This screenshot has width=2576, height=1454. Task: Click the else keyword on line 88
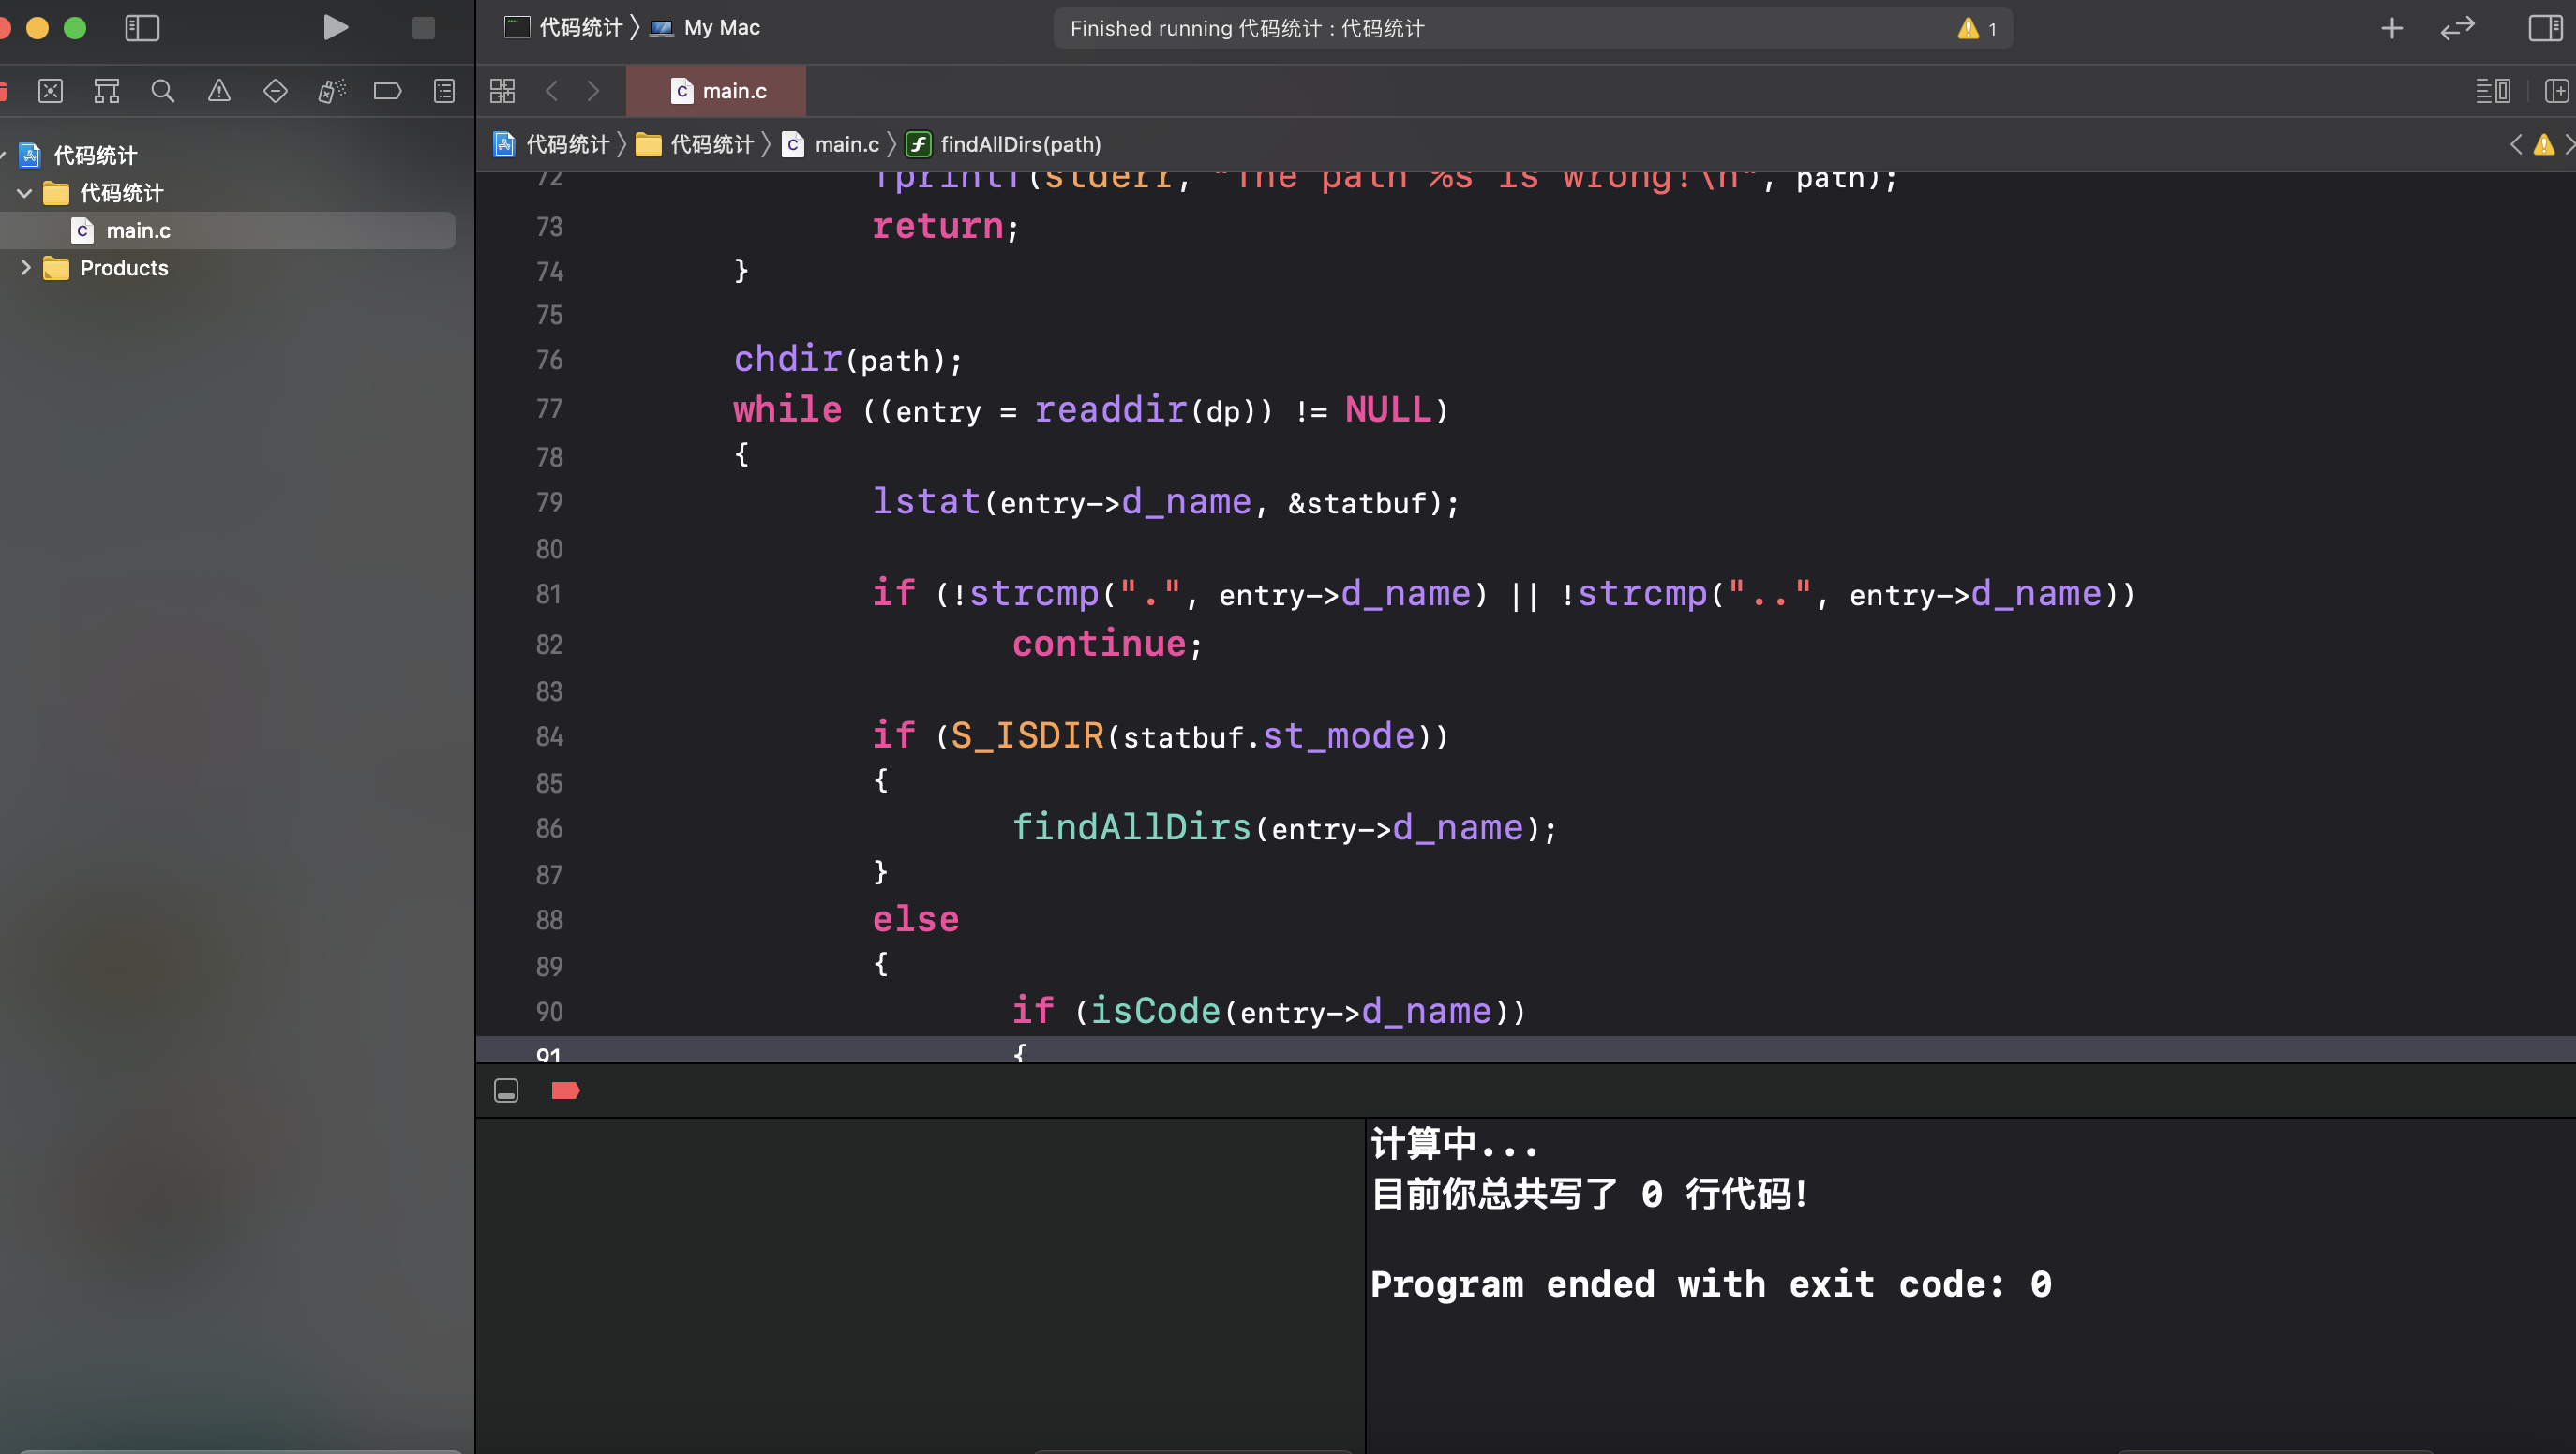pyautogui.click(x=915, y=919)
